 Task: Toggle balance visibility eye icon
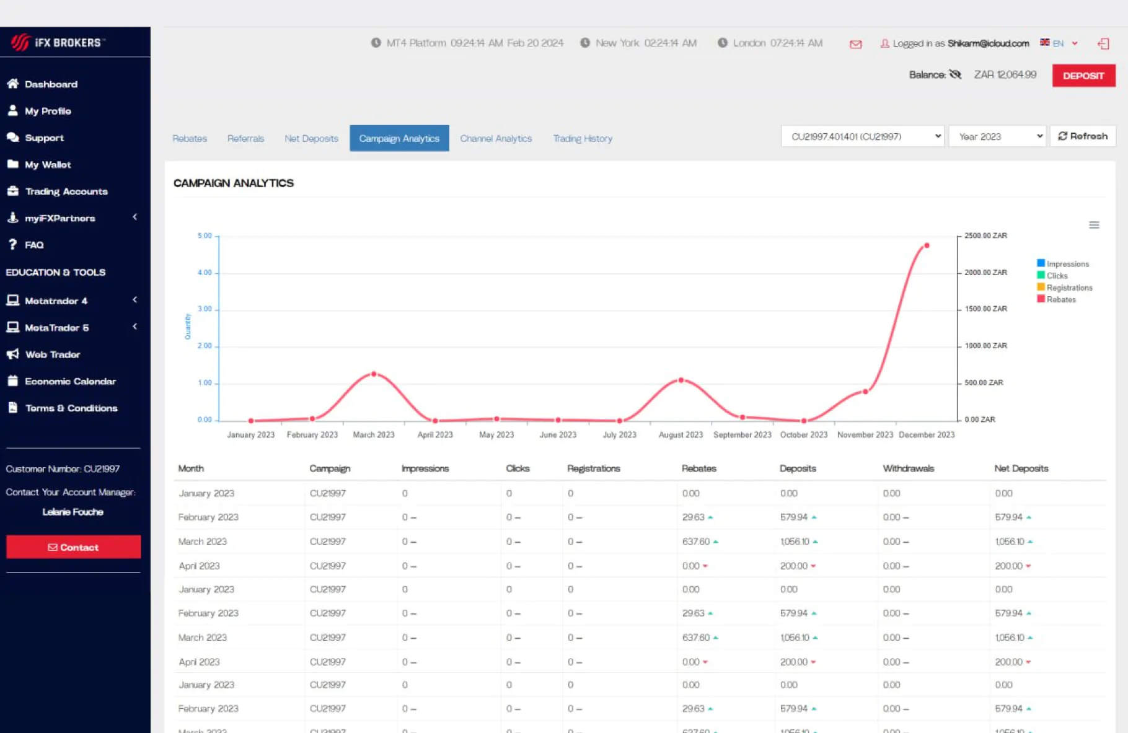click(955, 75)
